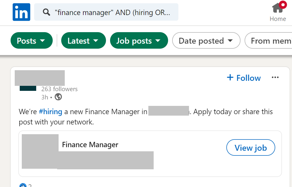The image size is (292, 187).
Task: Open the Date posted dropdown
Action: (206, 40)
